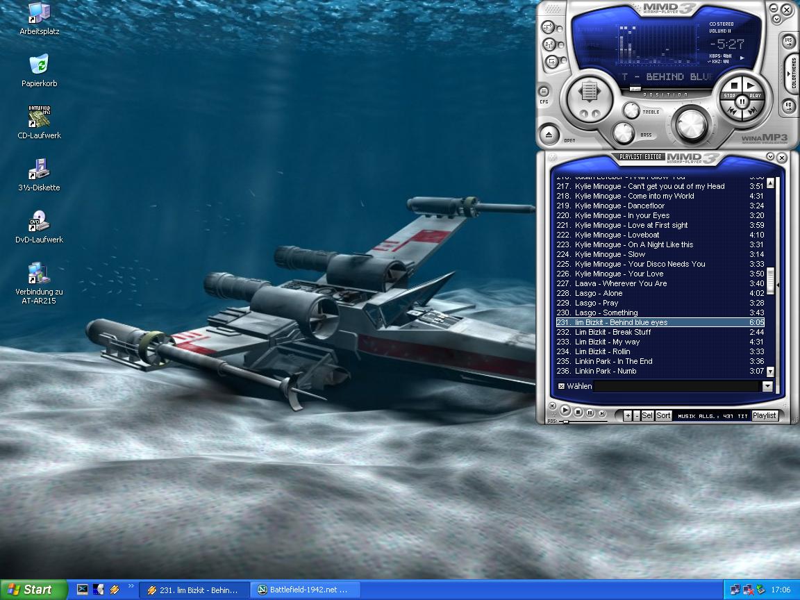Click the window-mode button below the repeat button
The width and height of the screenshot is (800, 600).
click(x=551, y=62)
